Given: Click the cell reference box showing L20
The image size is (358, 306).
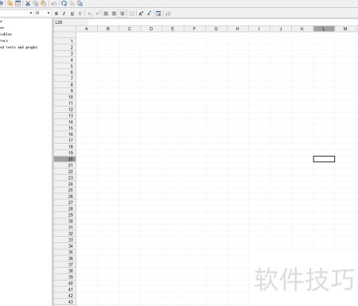Looking at the screenshot, I should pyautogui.click(x=71, y=22).
